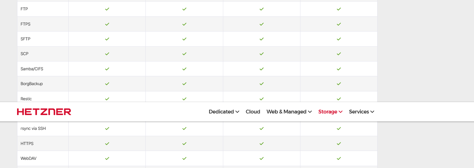
Task: Click the third checkmark in HTTPS row
Action: [x=262, y=143]
